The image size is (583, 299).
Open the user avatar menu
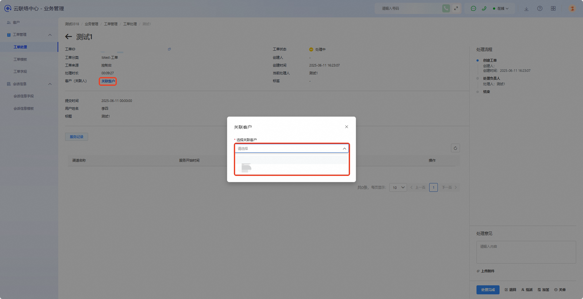pyautogui.click(x=572, y=8)
